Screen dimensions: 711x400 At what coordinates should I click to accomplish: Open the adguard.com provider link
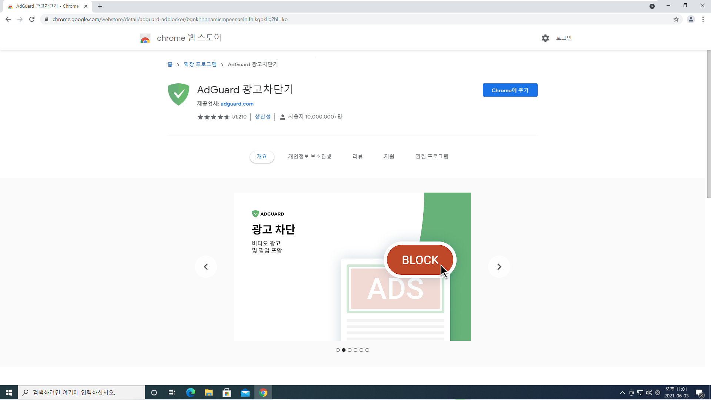click(237, 104)
